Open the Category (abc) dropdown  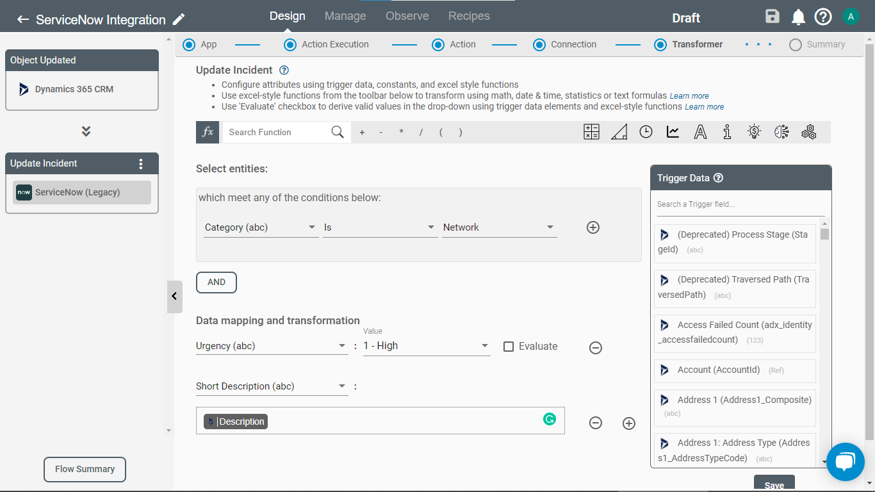point(261,227)
